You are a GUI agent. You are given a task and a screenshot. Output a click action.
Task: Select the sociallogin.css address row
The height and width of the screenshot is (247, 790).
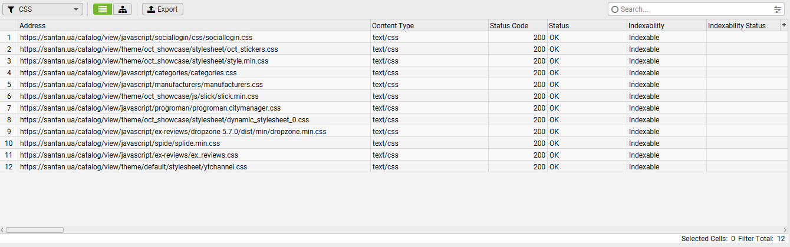click(136, 37)
